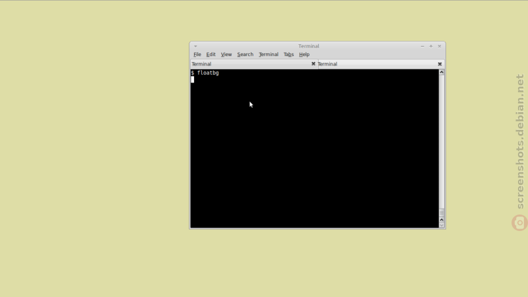The height and width of the screenshot is (297, 528).
Task: Click the scrollbar thumb handle
Action: click(x=442, y=213)
